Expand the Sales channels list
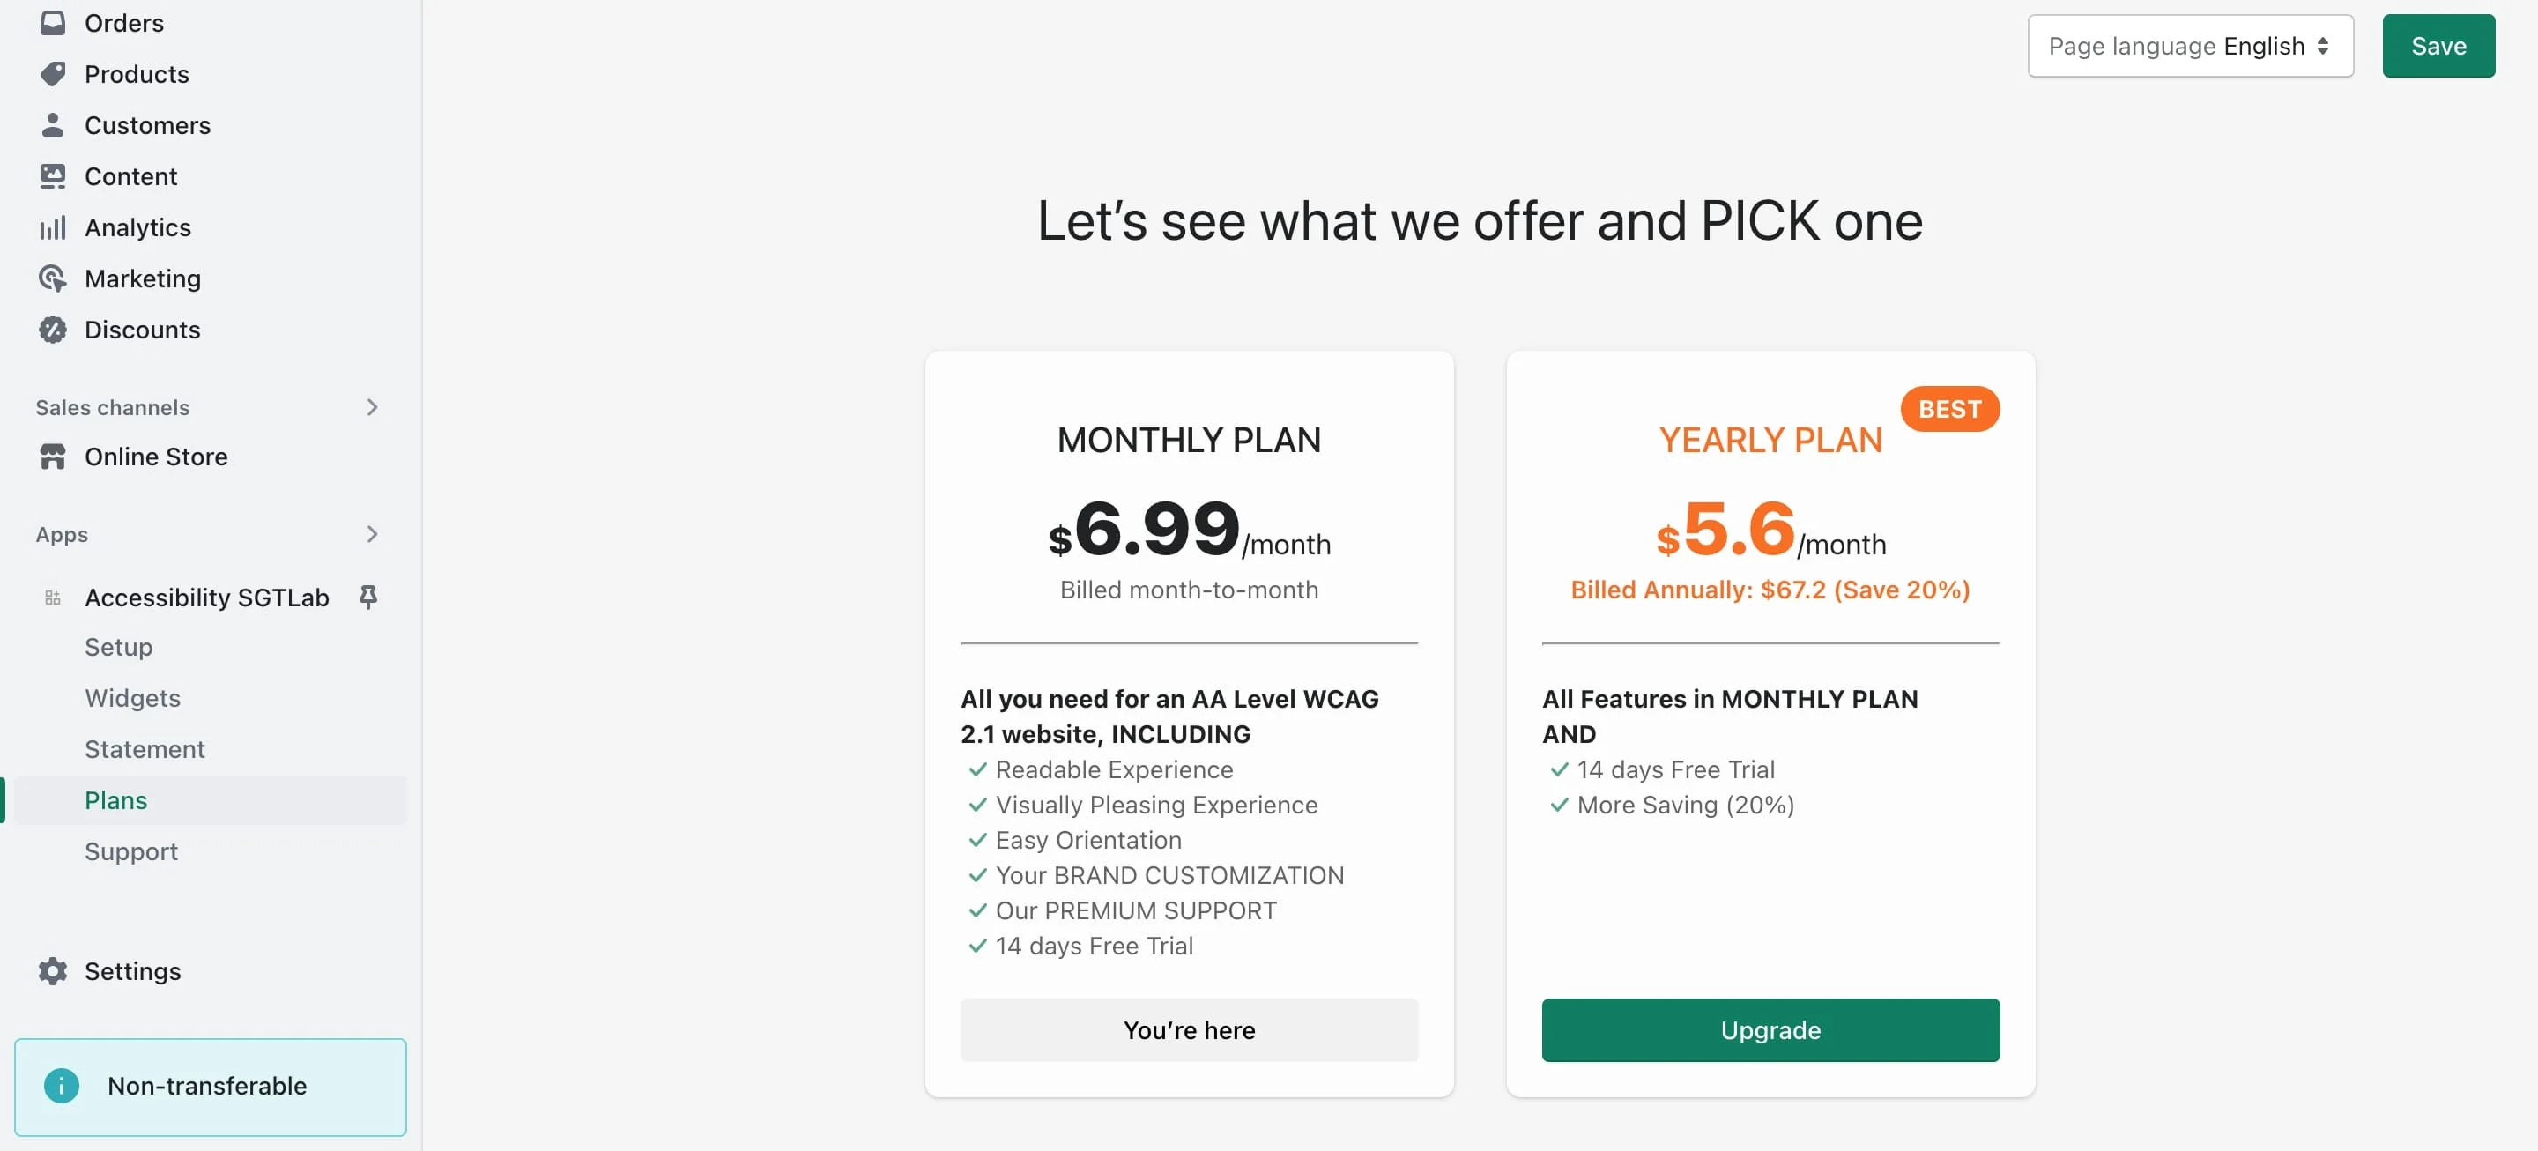Viewport: 2538px width, 1151px height. click(371, 407)
